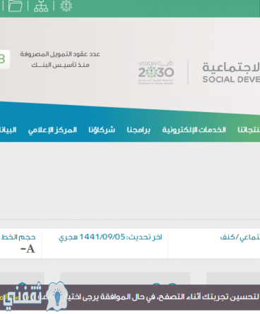The width and height of the screenshot is (260, 314).
Task: Click the green counter digit box
Action: click(4, 59)
